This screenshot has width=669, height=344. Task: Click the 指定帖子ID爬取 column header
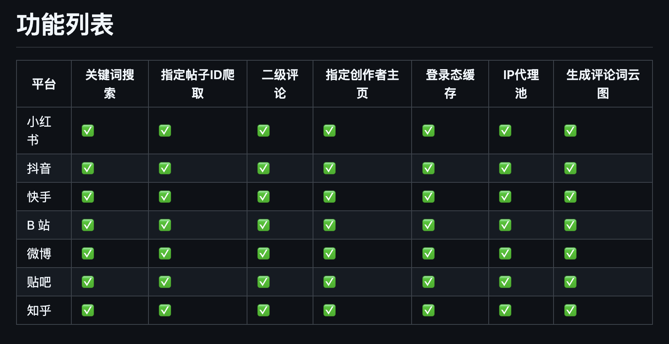click(x=198, y=84)
